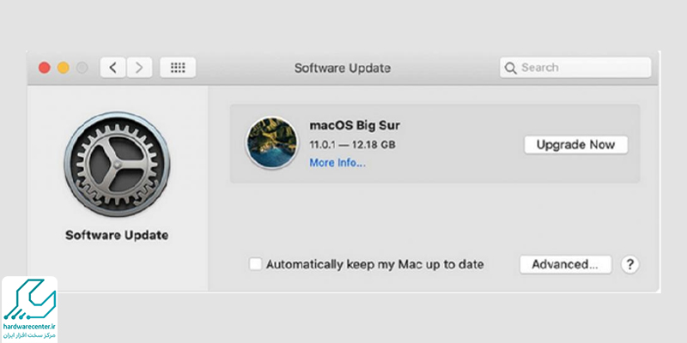Follow the More Info... link
The image size is (687, 343).
tap(337, 163)
